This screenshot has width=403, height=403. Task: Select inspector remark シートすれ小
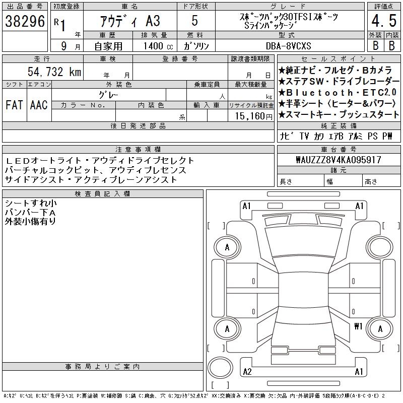pos(31,203)
